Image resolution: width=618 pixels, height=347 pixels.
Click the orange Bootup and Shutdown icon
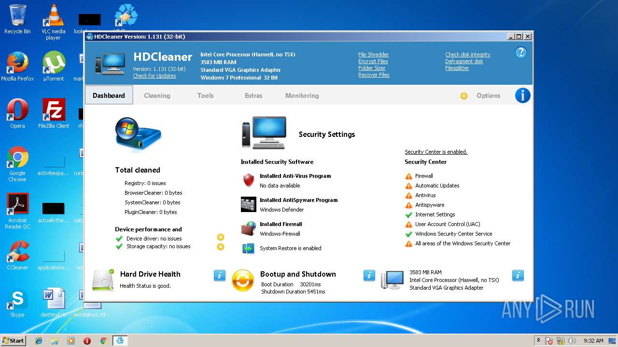tap(242, 280)
